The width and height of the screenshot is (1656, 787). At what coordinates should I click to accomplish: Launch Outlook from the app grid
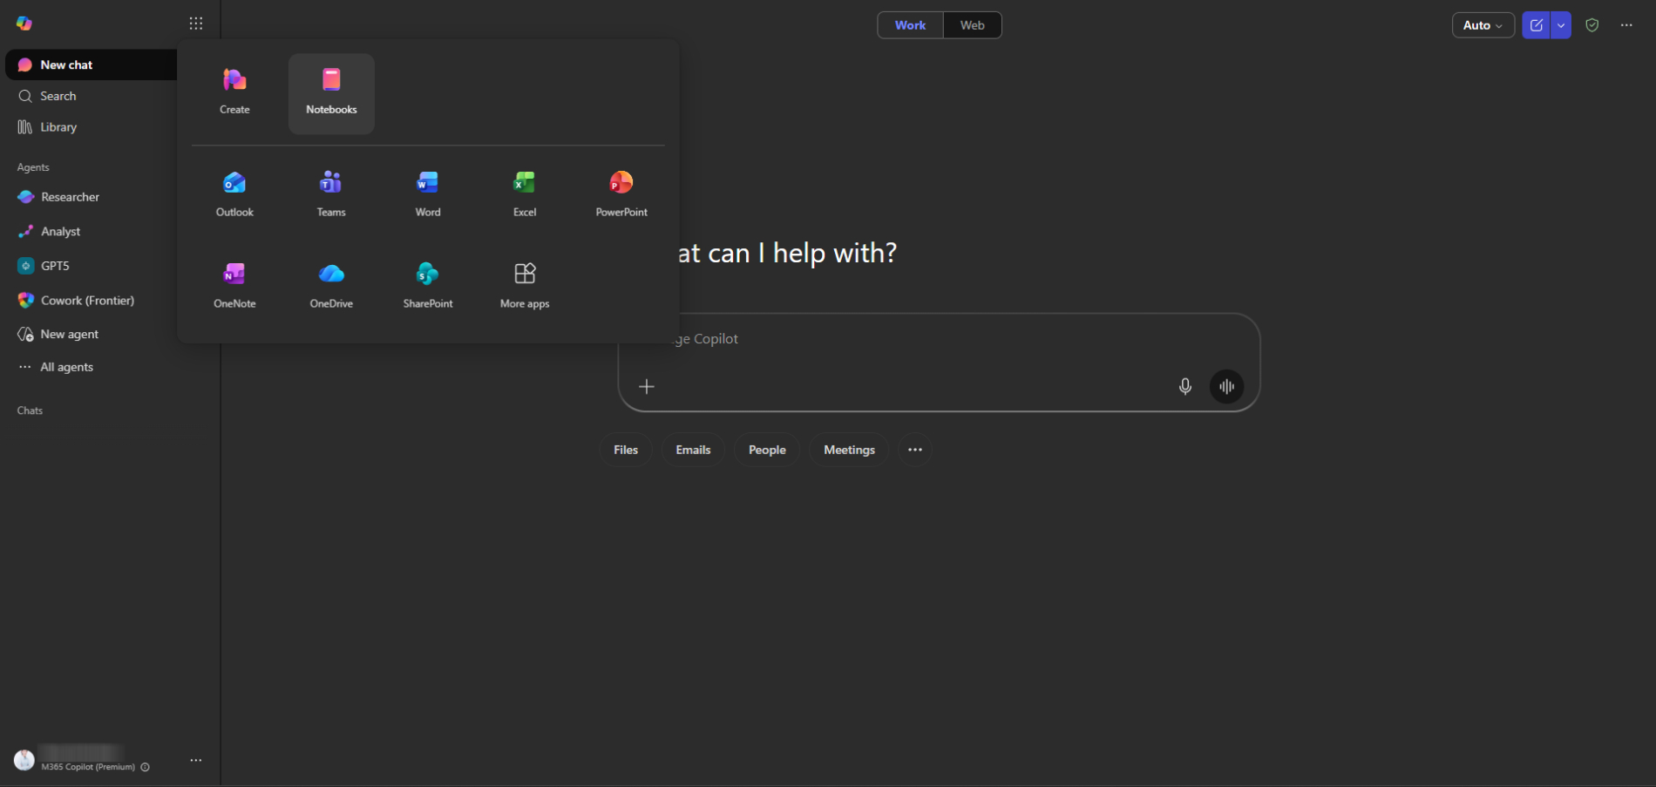tap(234, 194)
